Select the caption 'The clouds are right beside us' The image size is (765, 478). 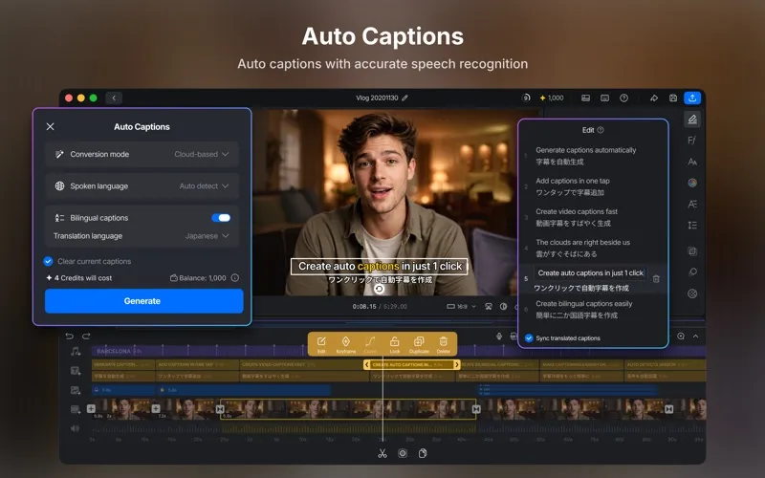582,243
